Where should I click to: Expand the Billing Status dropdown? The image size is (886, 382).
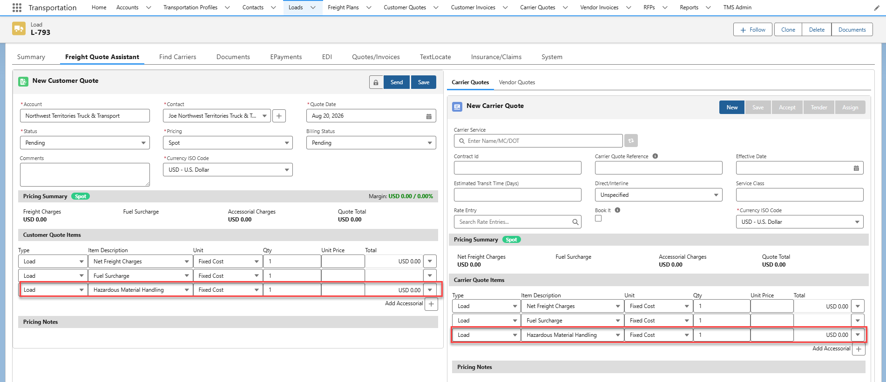[371, 143]
